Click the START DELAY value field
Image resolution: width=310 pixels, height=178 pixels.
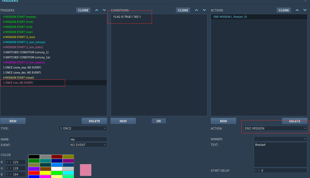coord(280,171)
